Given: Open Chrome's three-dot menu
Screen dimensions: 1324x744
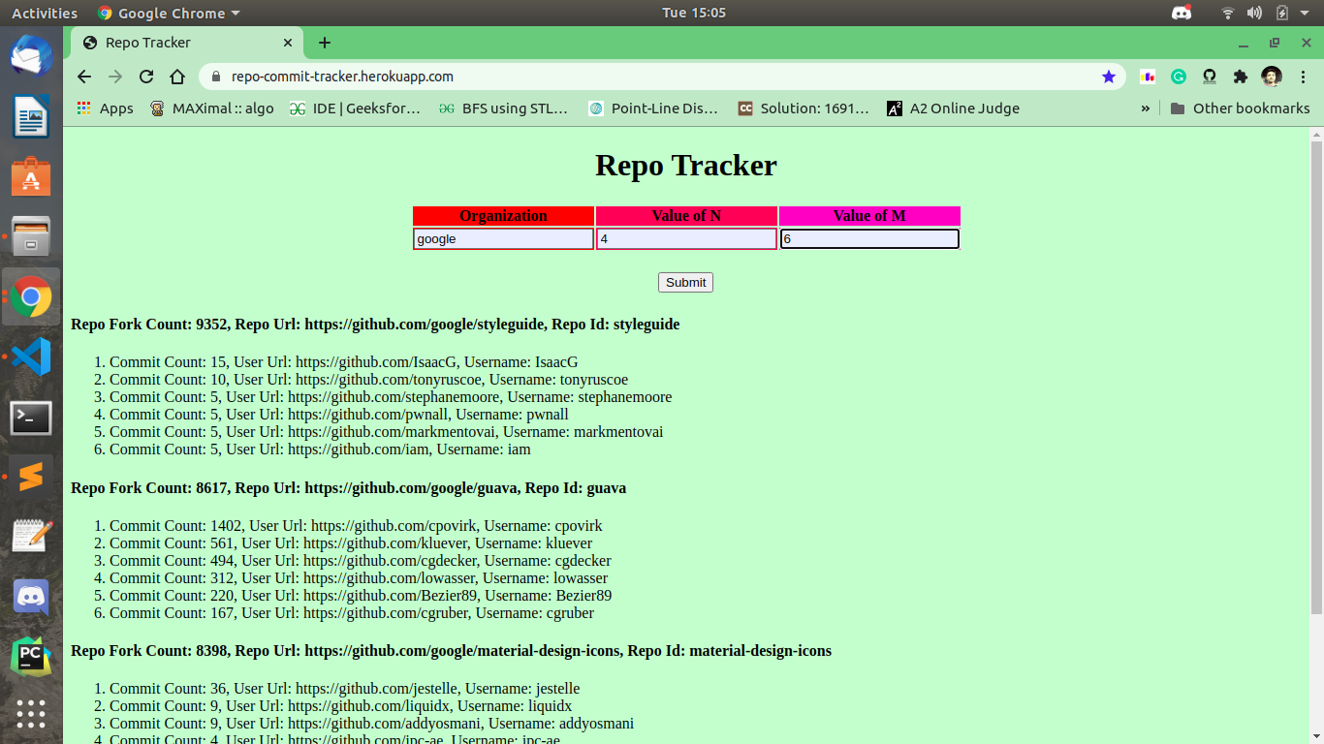Looking at the screenshot, I should [x=1303, y=77].
